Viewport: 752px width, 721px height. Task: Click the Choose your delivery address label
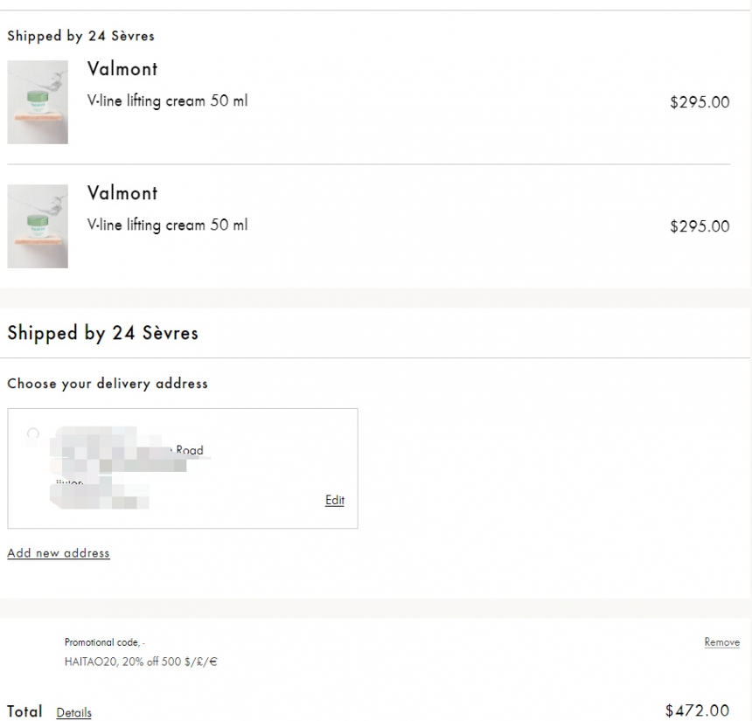tap(108, 384)
